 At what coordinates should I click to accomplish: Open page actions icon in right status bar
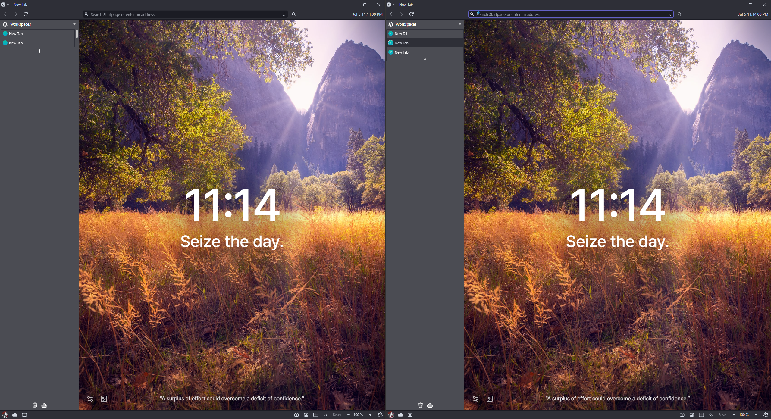coord(711,415)
